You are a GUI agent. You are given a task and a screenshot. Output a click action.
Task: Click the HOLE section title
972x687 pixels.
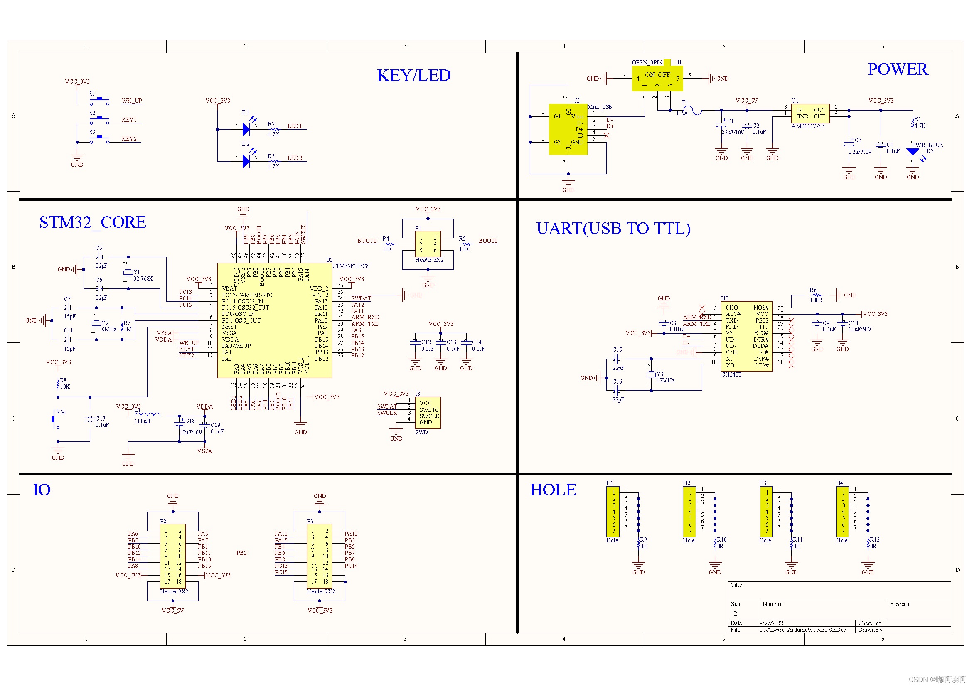click(553, 490)
